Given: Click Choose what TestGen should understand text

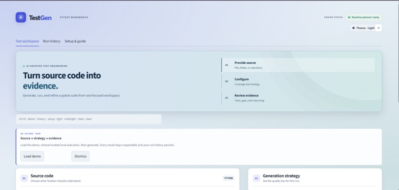Looking at the screenshot, I should tap(56, 181).
